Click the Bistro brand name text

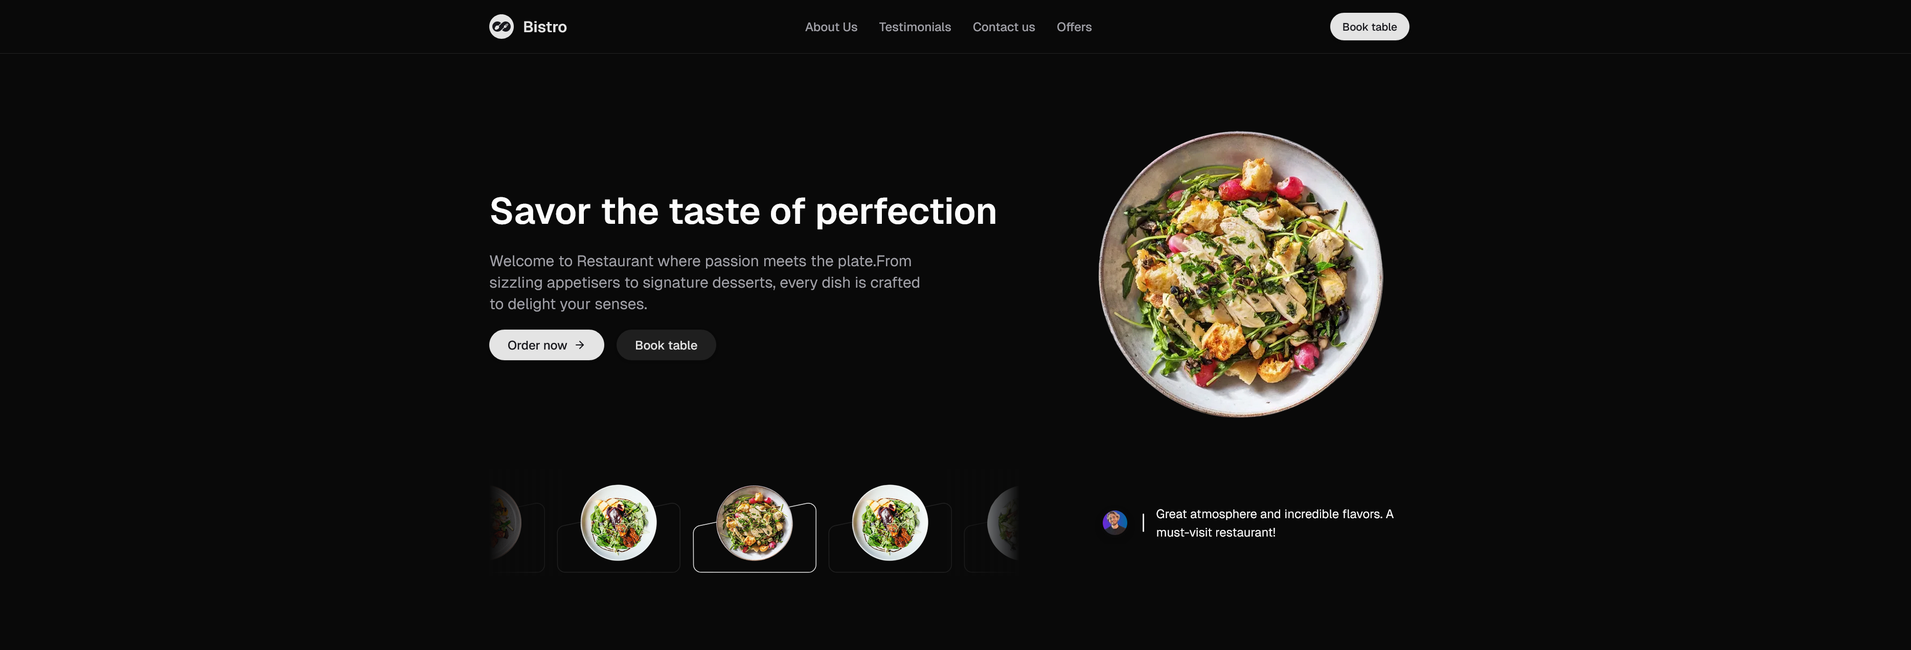(x=544, y=27)
